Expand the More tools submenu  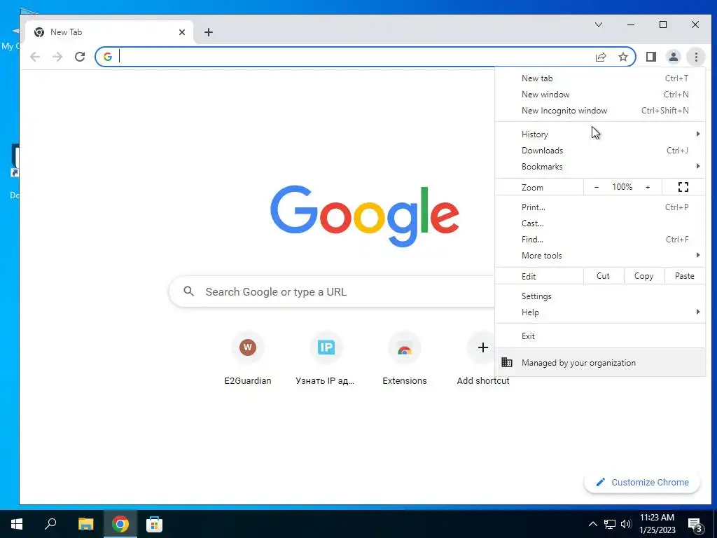pyautogui.click(x=600, y=255)
